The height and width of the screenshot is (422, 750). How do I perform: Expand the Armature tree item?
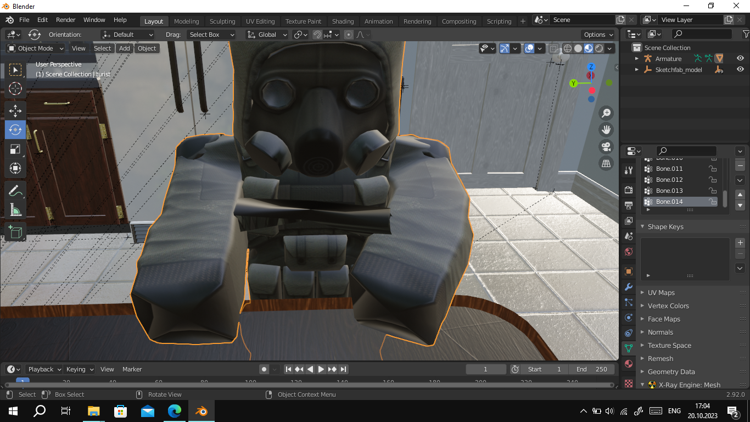click(x=637, y=58)
